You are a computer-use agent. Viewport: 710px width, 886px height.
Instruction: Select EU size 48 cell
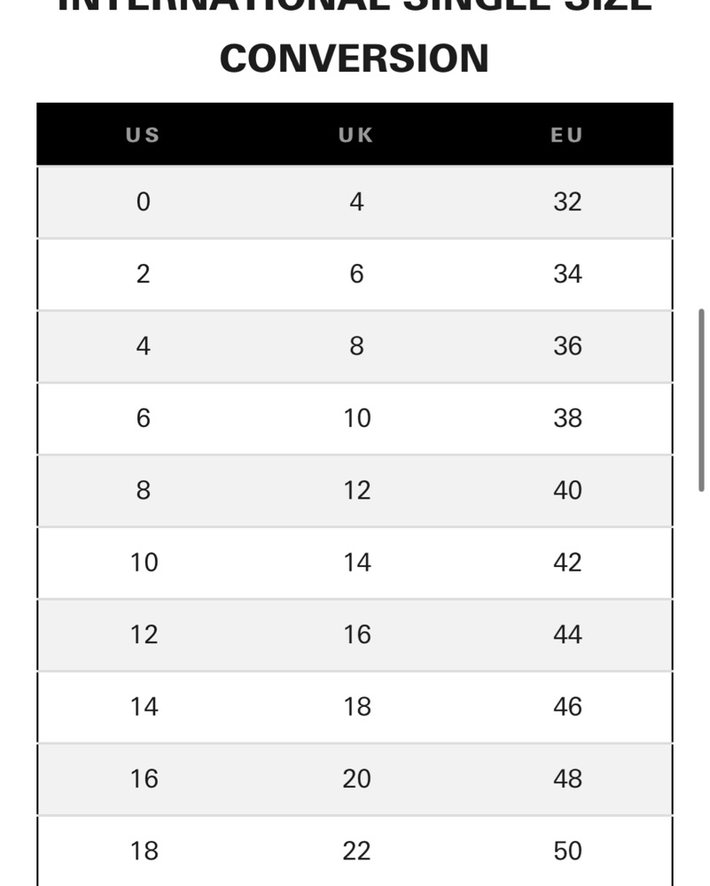(x=567, y=779)
